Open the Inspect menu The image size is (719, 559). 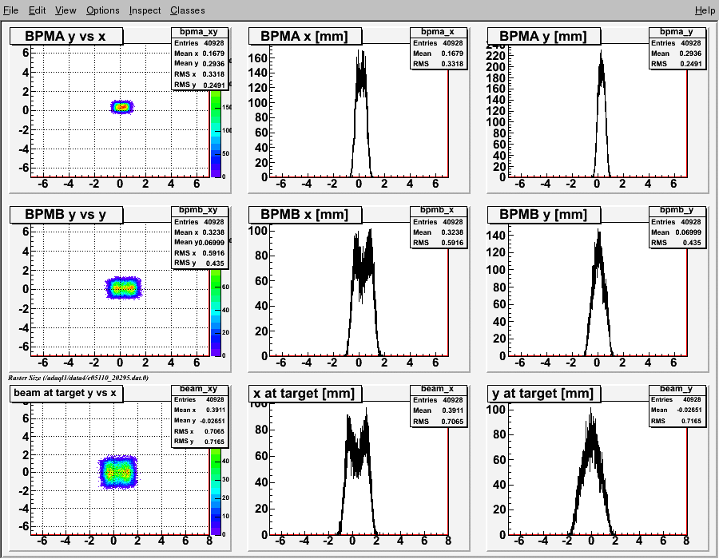tap(145, 10)
